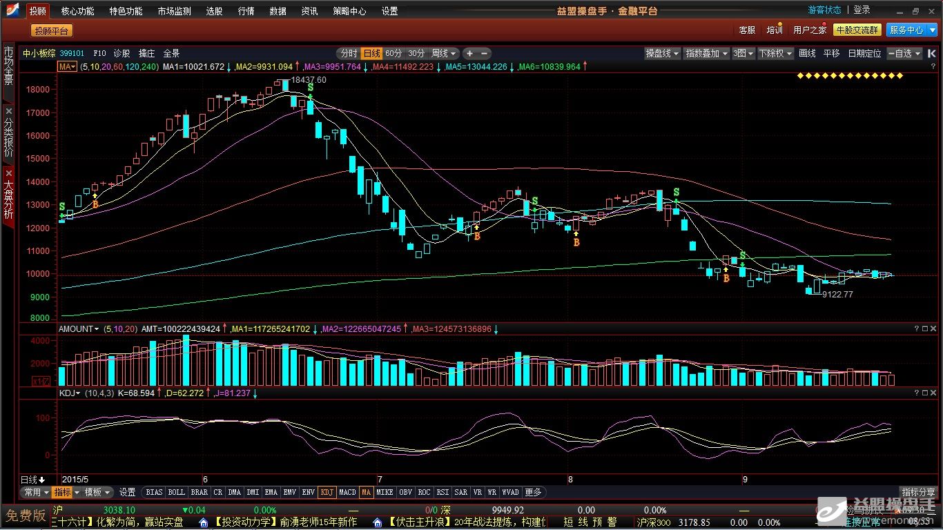Switch to 30分 period

click(416, 53)
